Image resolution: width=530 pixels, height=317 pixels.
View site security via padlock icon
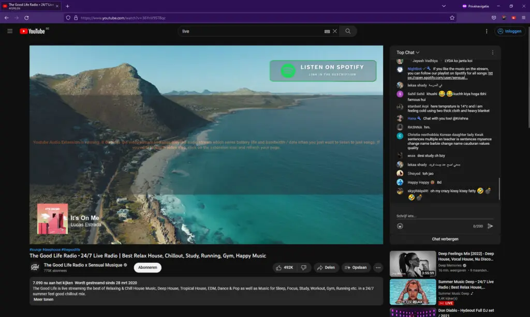click(x=76, y=18)
